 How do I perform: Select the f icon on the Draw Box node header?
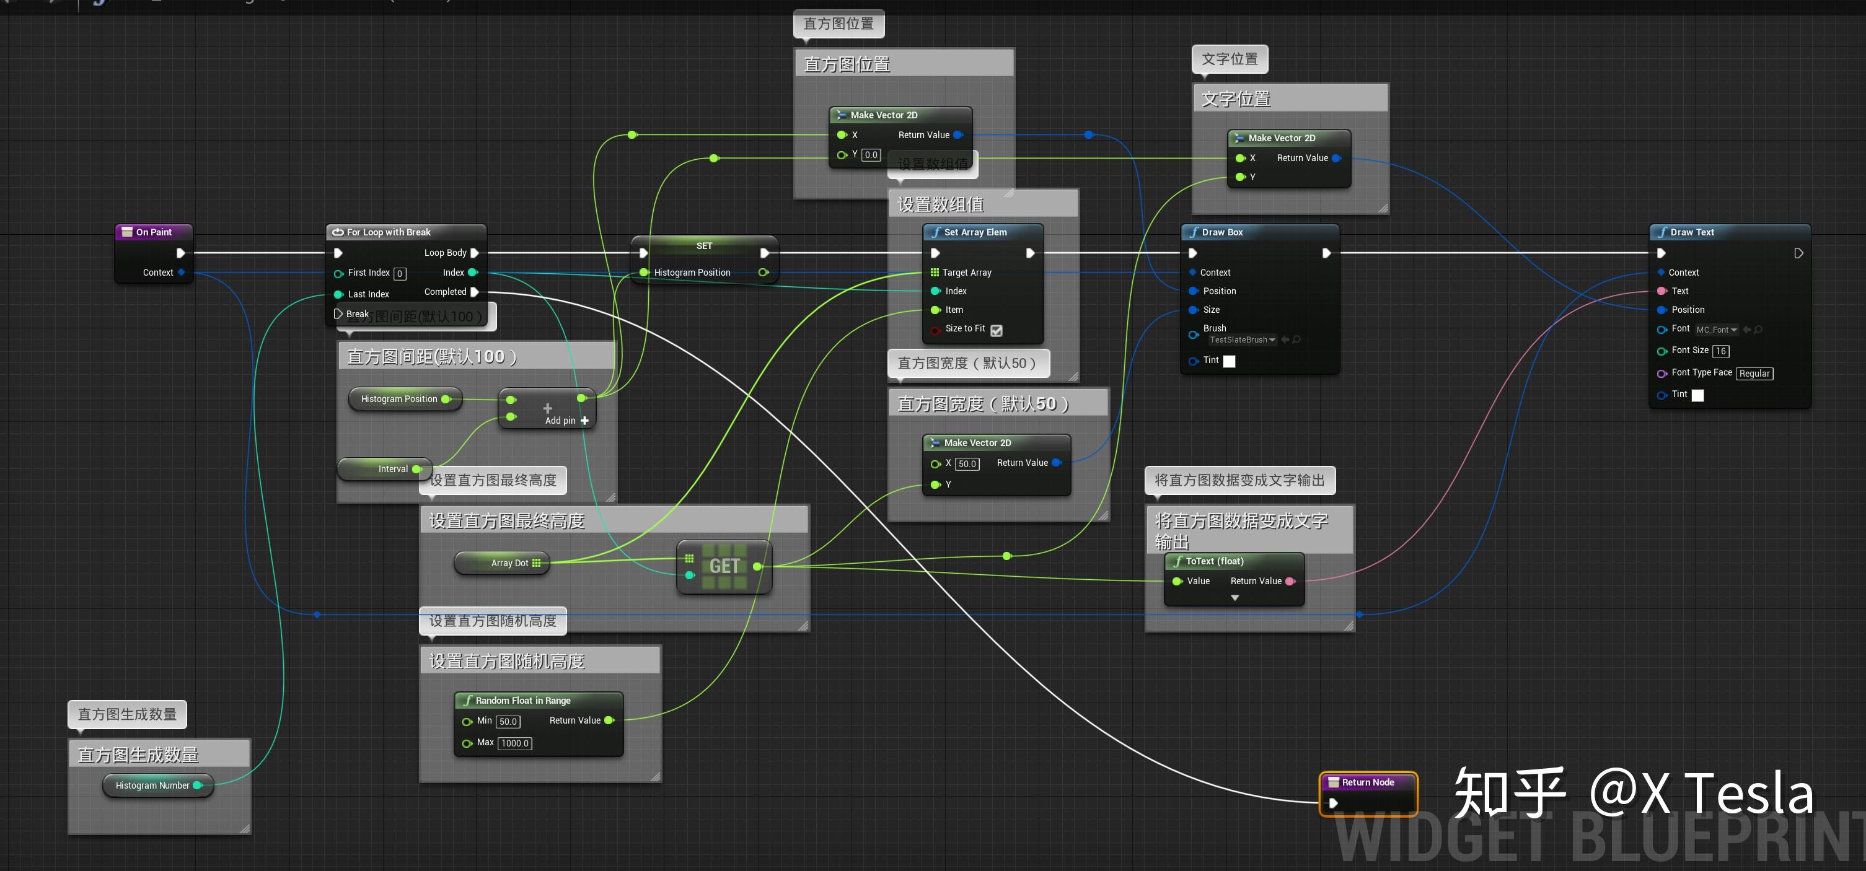click(1194, 232)
